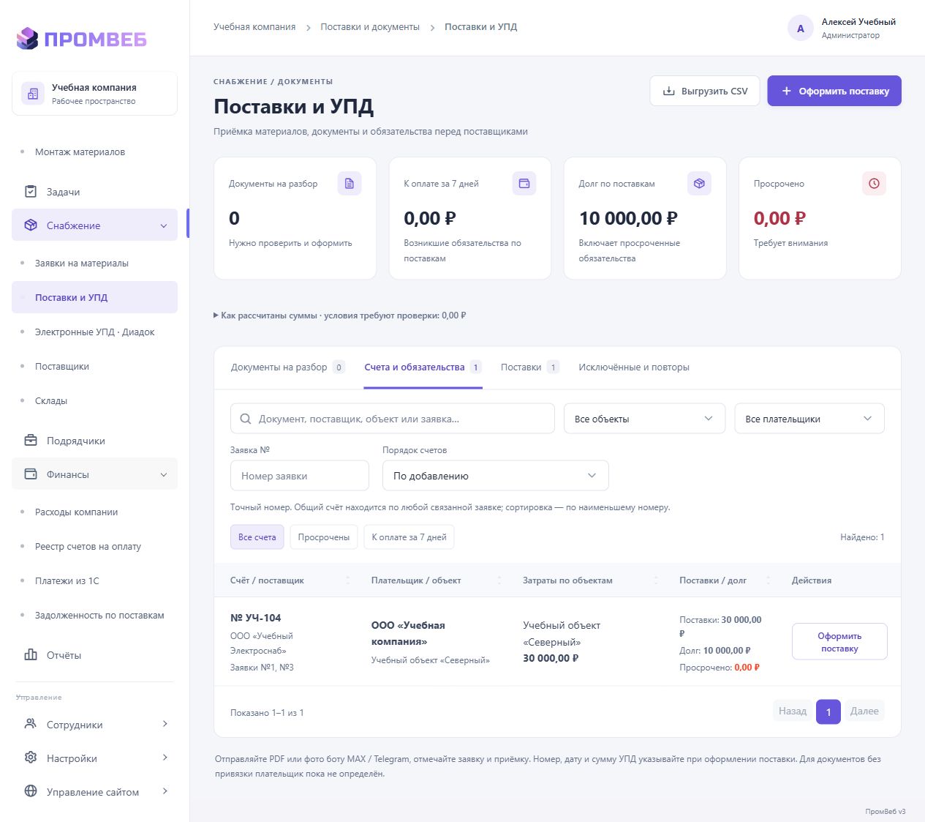Image resolution: width=925 pixels, height=822 pixels.
Task: Open Порядок счетов По добавлению dropdown
Action: (x=495, y=476)
